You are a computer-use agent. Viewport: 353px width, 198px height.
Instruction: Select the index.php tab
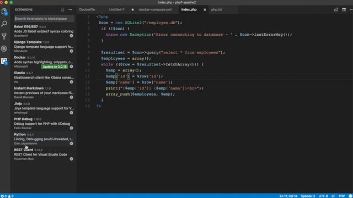(189, 10)
